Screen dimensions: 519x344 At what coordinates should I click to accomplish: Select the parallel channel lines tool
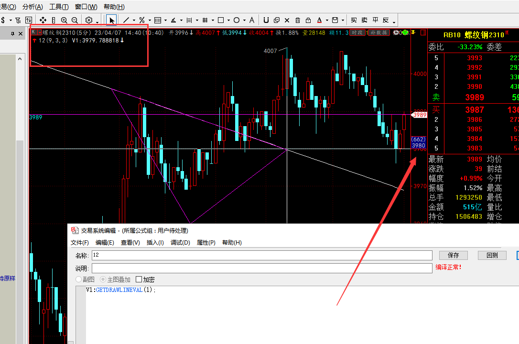[189, 20]
